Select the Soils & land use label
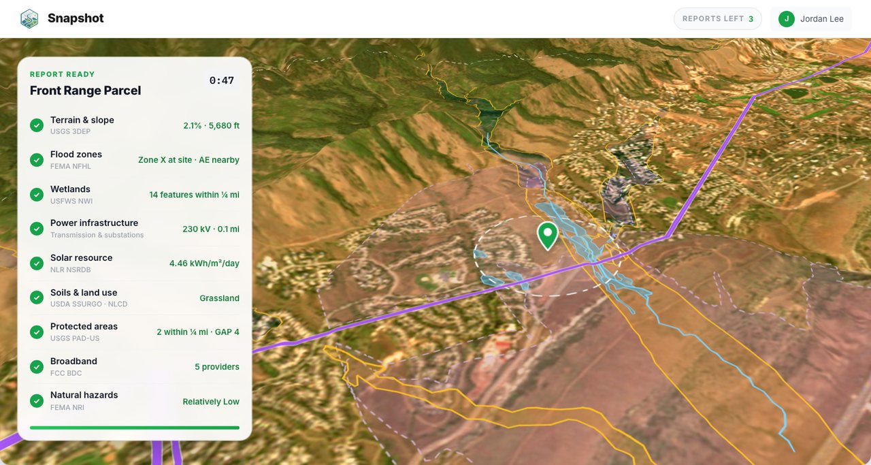This screenshot has width=871, height=465. pos(84,292)
